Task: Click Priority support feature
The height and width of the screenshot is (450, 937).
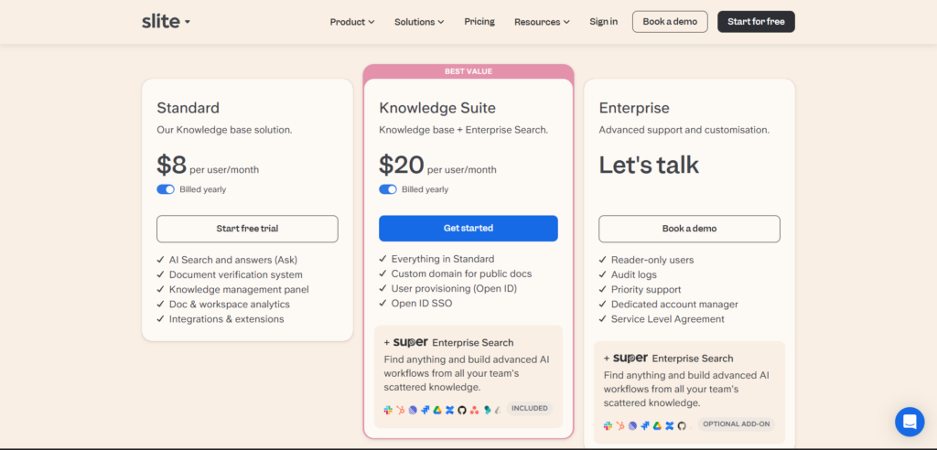Action: tap(646, 289)
